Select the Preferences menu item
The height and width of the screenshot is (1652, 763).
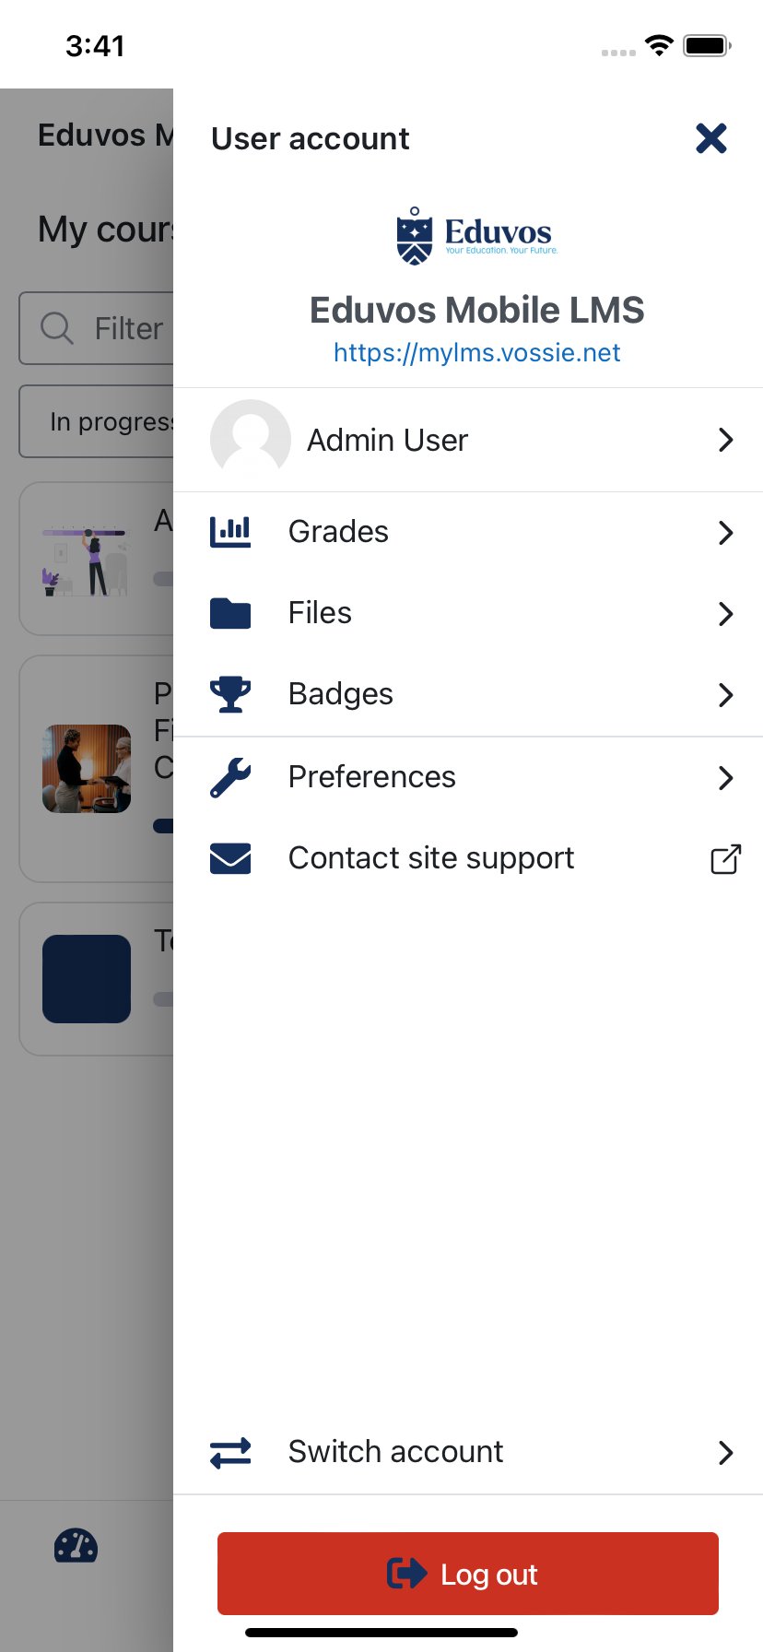(371, 777)
